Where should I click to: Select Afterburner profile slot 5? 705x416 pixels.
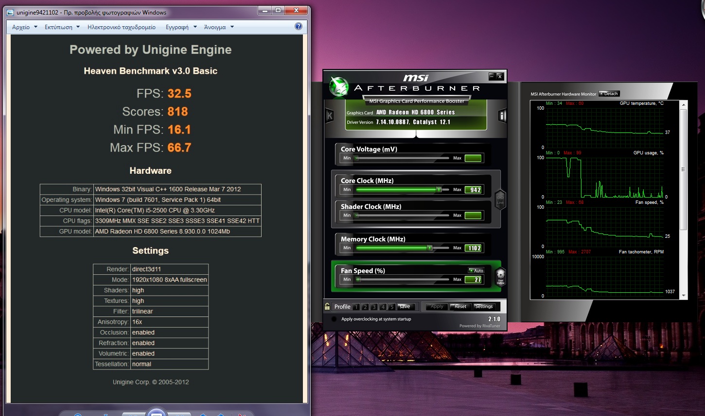(x=392, y=307)
